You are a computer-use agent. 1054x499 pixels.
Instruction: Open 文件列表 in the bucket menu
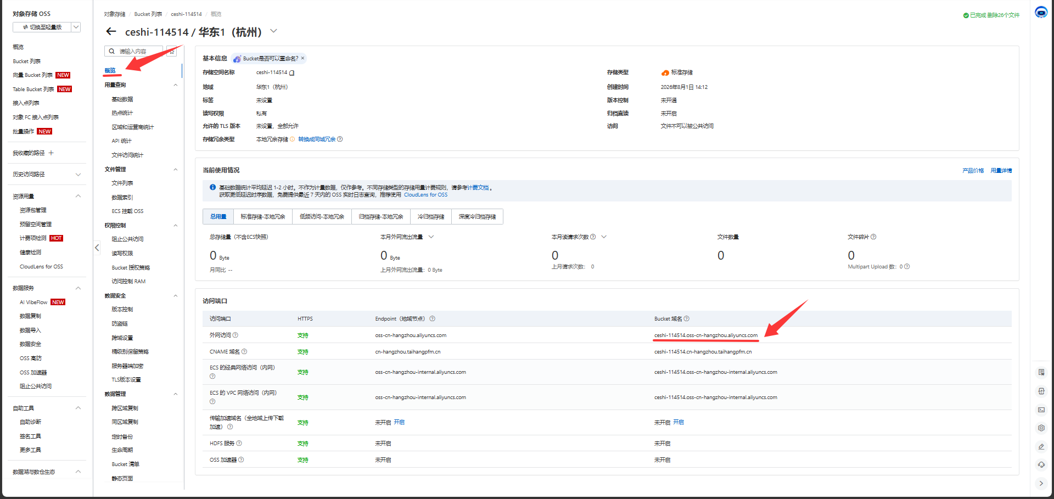[122, 183]
